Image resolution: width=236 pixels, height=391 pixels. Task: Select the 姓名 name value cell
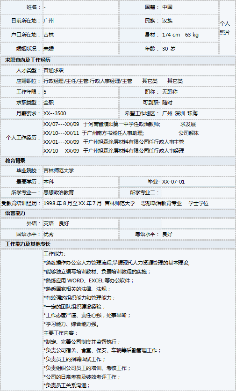81,7
